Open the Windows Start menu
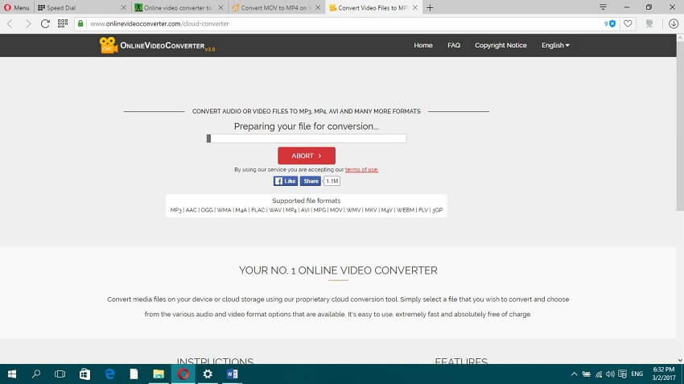 click(12, 374)
